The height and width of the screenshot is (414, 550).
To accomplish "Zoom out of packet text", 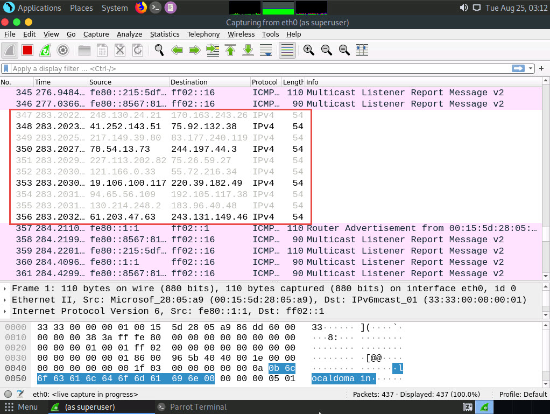I will click(x=327, y=51).
